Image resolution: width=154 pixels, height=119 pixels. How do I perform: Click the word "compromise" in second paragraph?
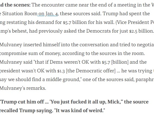[13, 54]
